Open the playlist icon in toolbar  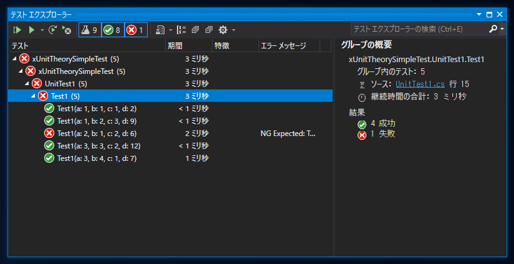click(x=160, y=30)
